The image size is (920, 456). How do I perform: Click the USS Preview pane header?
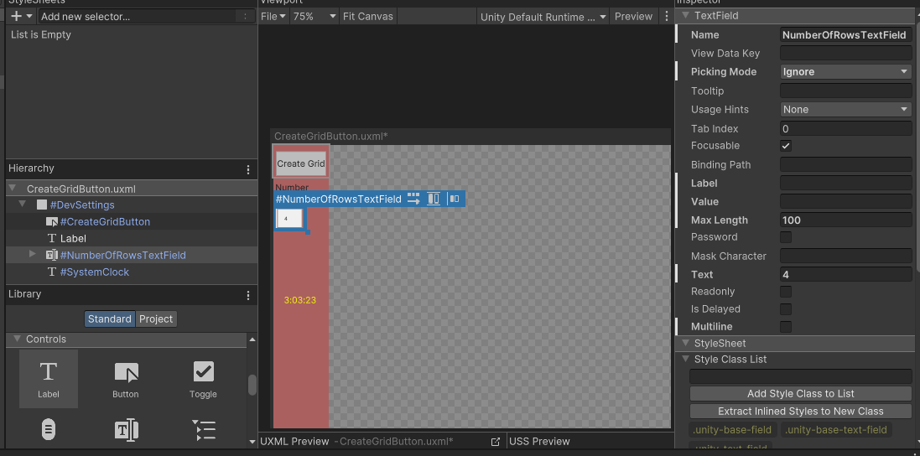[x=539, y=442]
